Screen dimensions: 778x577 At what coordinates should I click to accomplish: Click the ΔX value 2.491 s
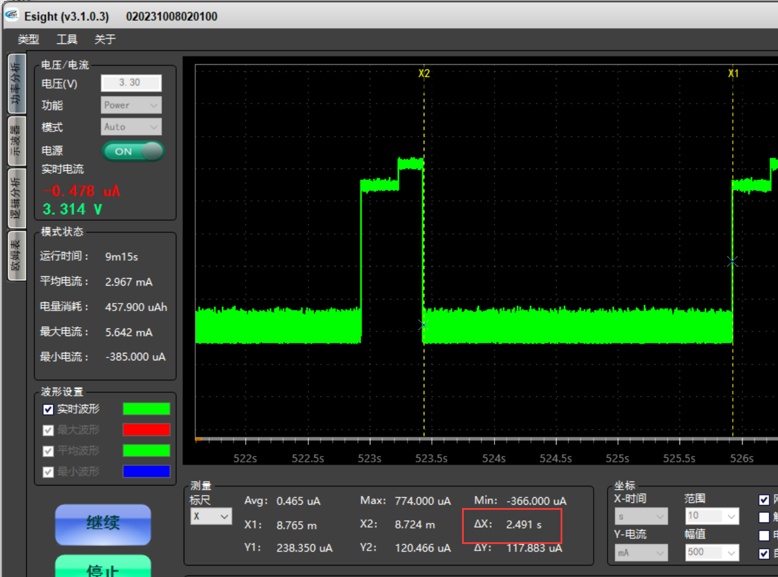pos(524,524)
